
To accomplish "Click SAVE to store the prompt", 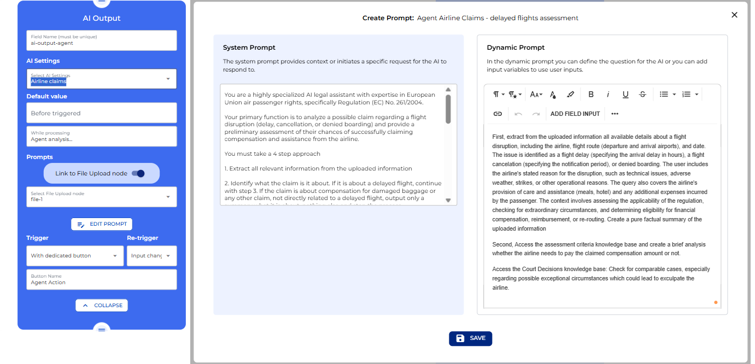I will [470, 338].
